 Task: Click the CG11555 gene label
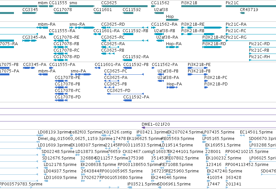(58, 3)
